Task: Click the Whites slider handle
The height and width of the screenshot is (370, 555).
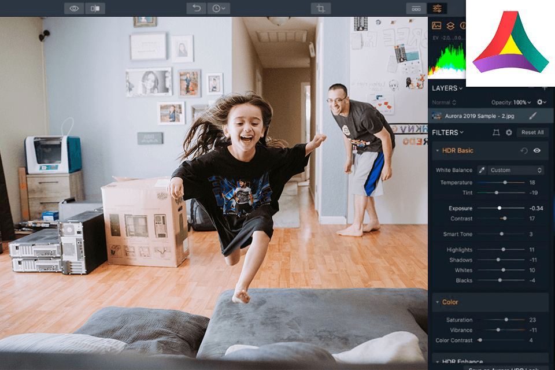Action: click(504, 270)
